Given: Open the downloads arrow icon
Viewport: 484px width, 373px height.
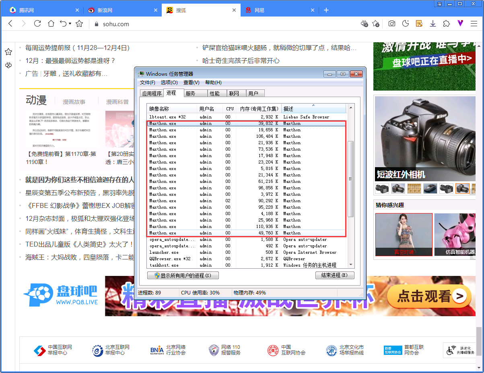Looking at the screenshot, I should coord(433,24).
